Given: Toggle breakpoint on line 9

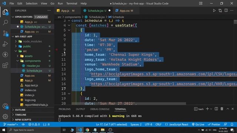Looking at the screenshot, I should pyautogui.click(x=57, y=50).
